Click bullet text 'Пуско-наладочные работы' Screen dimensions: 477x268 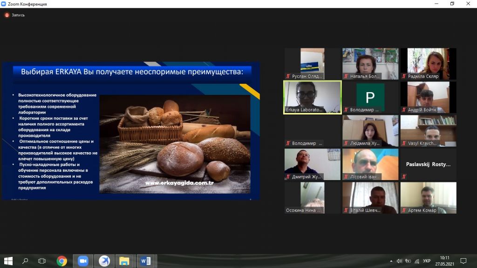tap(49, 164)
